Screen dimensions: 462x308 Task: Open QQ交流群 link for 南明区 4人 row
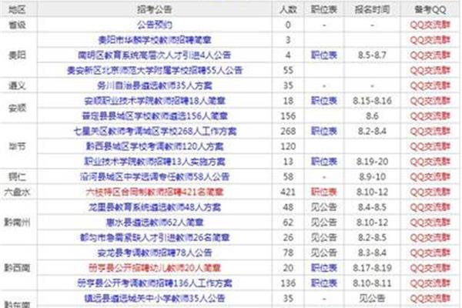[430, 55]
